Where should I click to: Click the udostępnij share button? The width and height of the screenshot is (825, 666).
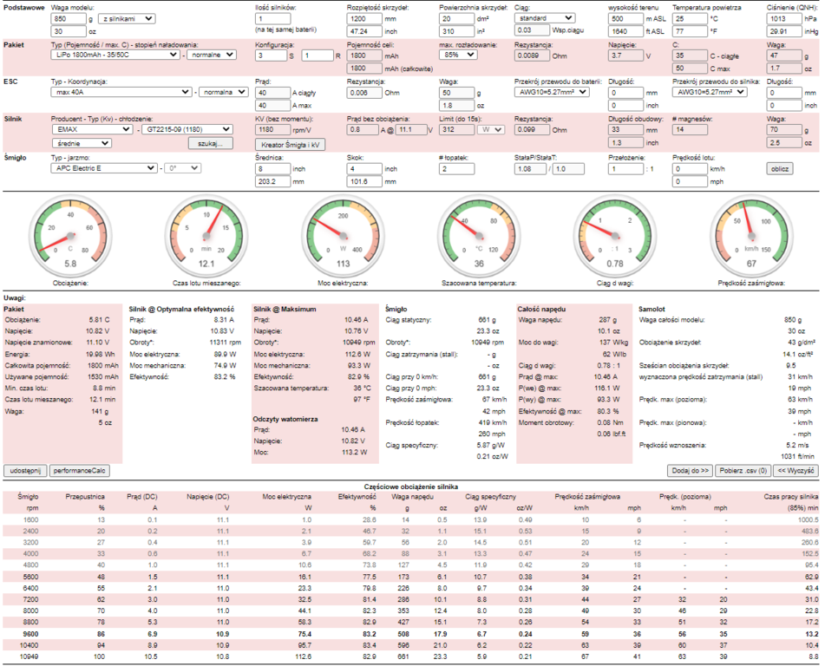(x=25, y=469)
